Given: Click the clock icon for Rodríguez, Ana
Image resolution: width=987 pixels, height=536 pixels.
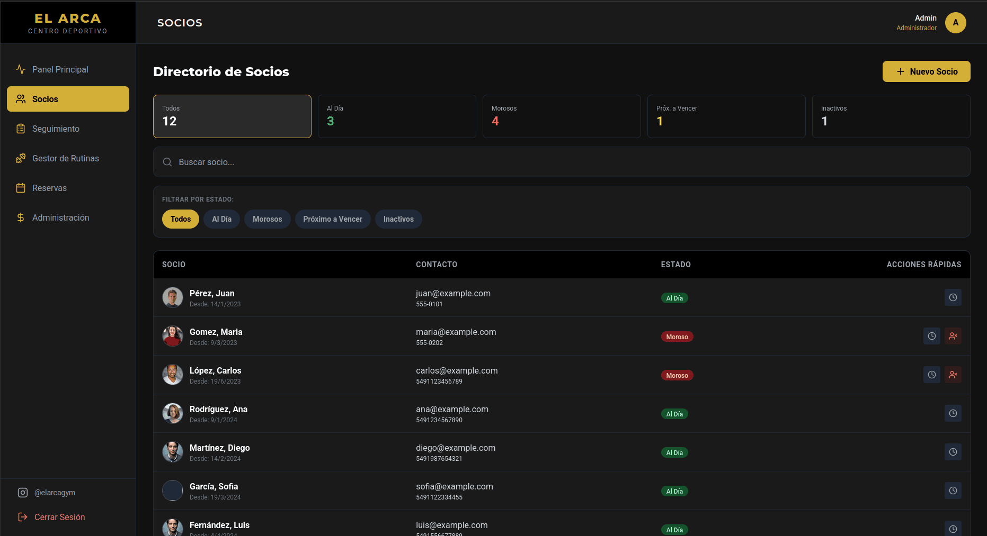Looking at the screenshot, I should (953, 413).
